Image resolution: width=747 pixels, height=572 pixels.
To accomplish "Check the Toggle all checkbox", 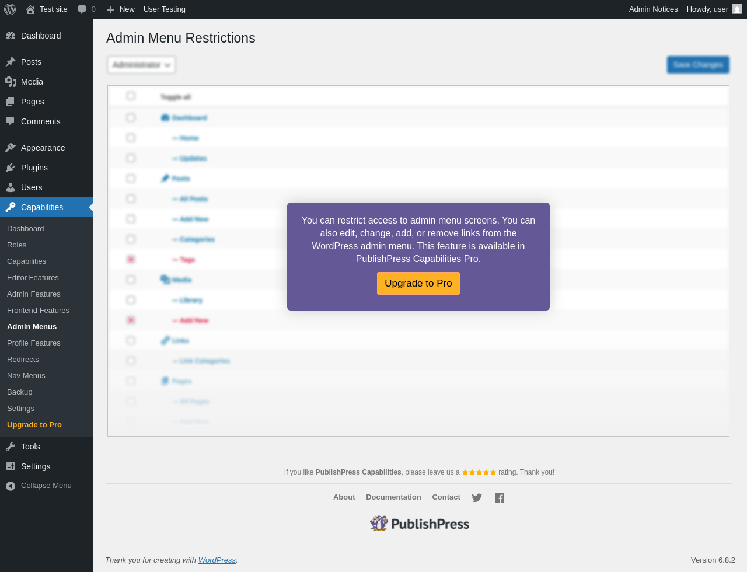I will (x=131, y=96).
